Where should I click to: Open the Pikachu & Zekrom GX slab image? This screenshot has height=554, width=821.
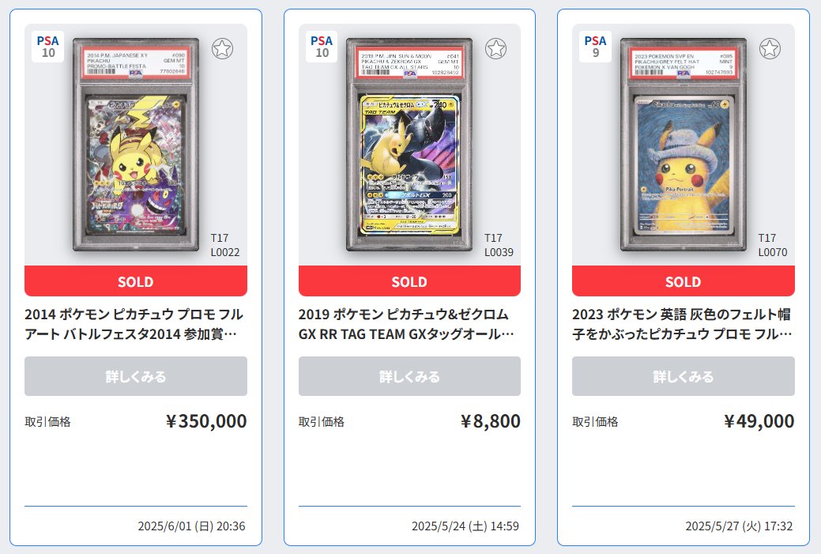coord(409,144)
